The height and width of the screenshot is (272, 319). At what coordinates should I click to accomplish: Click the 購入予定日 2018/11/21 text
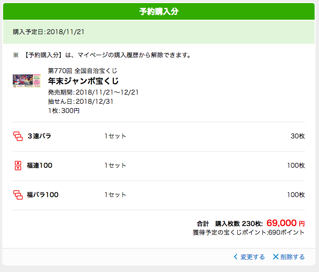[48, 32]
